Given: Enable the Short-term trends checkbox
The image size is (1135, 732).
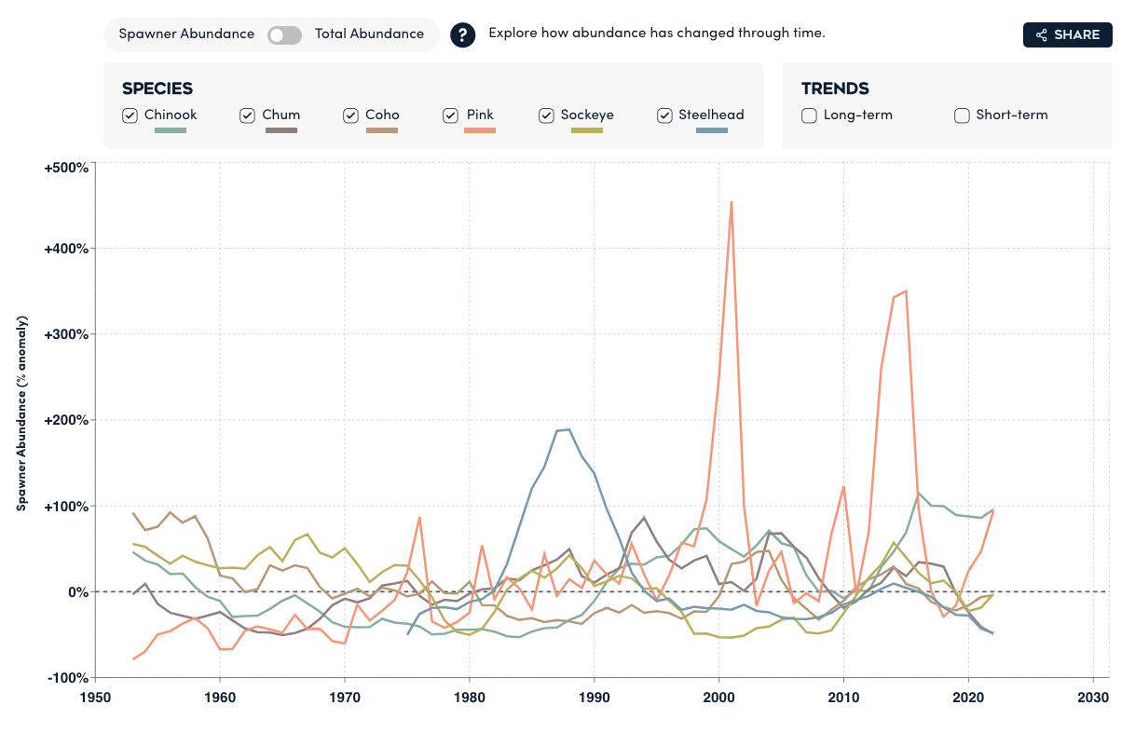Looking at the screenshot, I should tap(962, 115).
